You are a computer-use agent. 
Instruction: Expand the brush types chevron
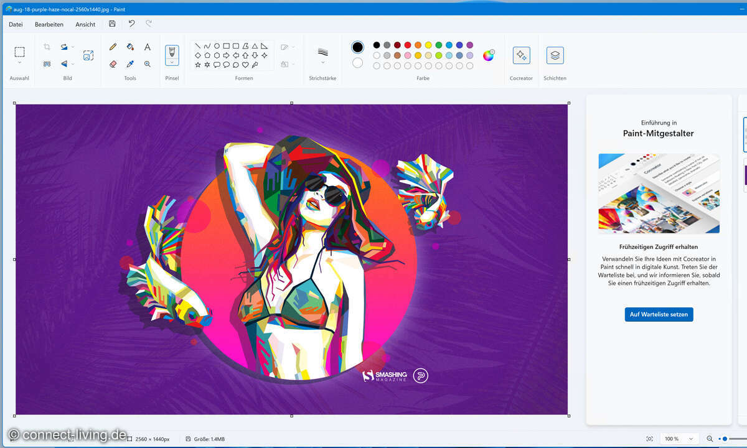[x=172, y=62]
